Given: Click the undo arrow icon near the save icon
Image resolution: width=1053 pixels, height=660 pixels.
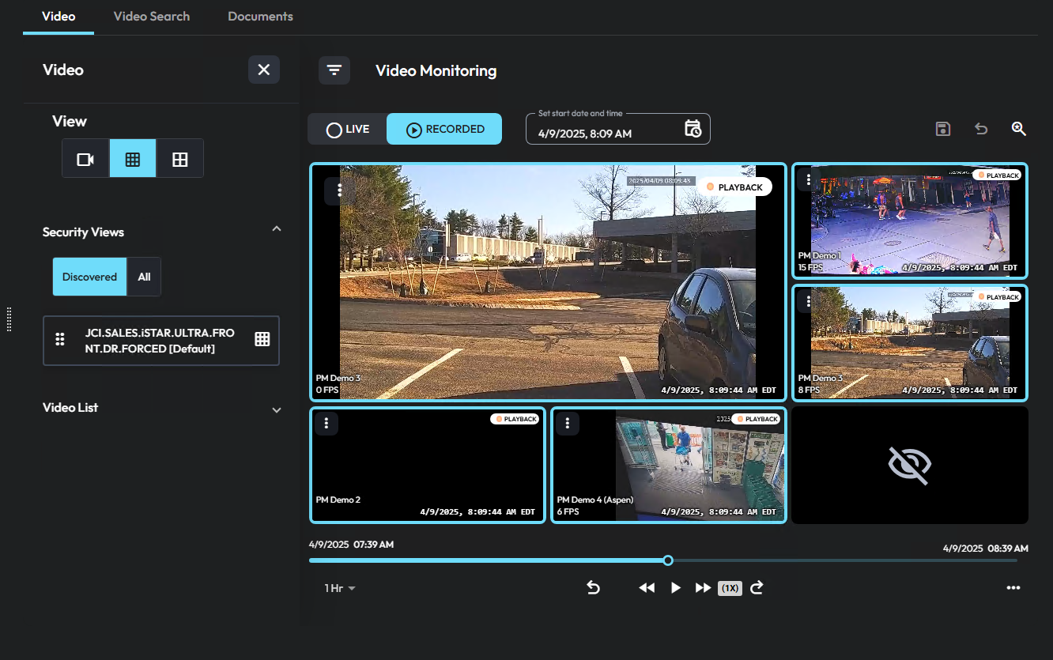Looking at the screenshot, I should [981, 128].
